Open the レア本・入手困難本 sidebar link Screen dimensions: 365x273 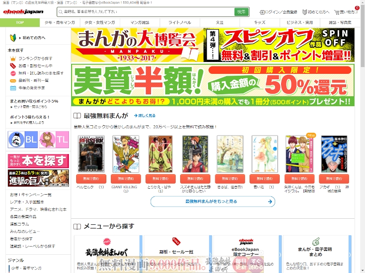coord(27,202)
